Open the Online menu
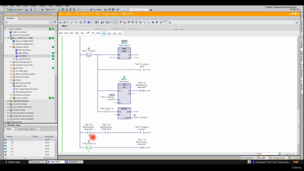 [x=34, y=6]
